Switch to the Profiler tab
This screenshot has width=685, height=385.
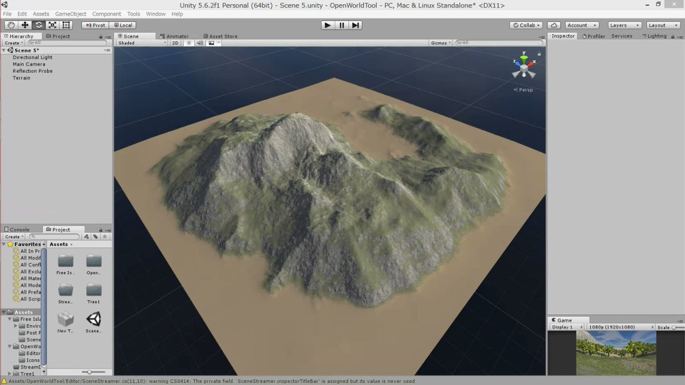coord(593,36)
